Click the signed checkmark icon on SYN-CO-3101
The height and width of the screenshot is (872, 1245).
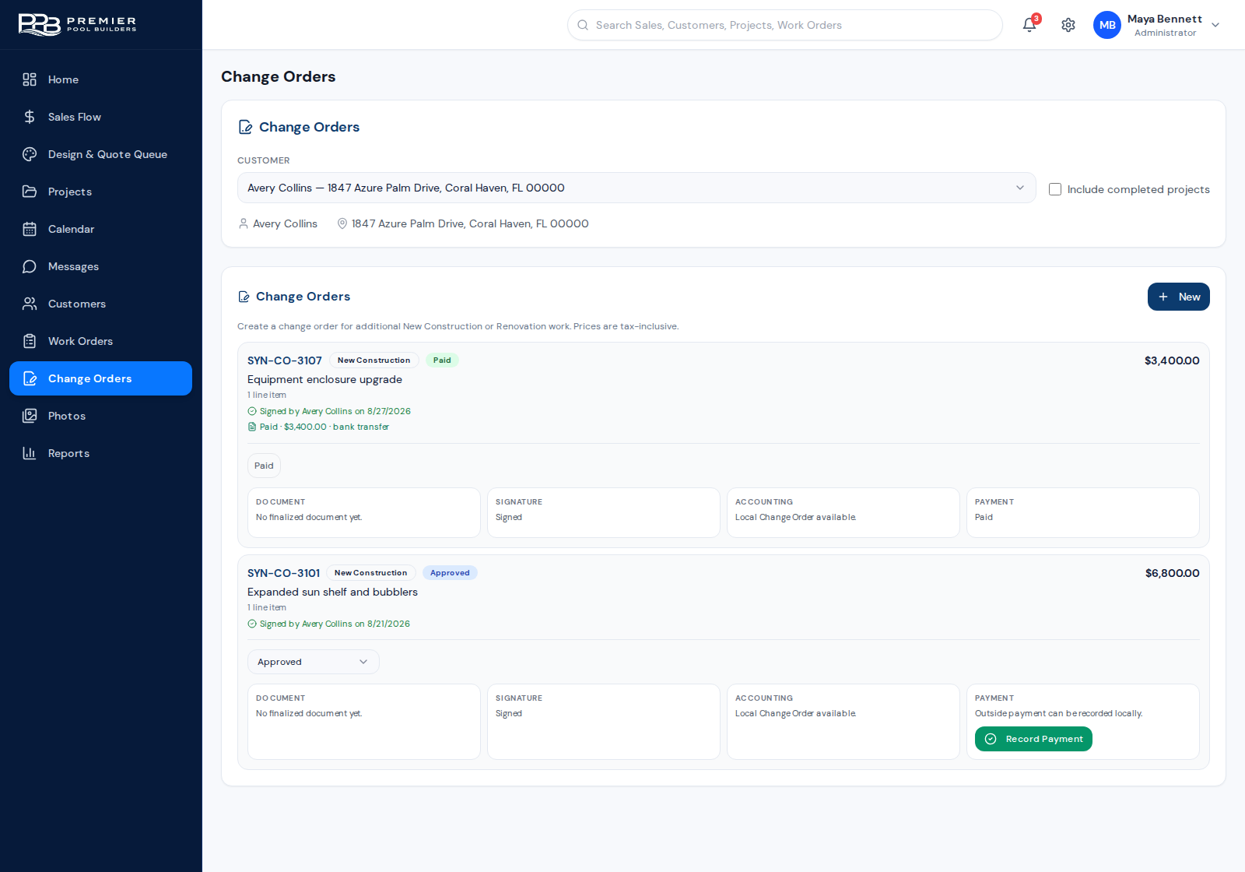click(x=252, y=624)
